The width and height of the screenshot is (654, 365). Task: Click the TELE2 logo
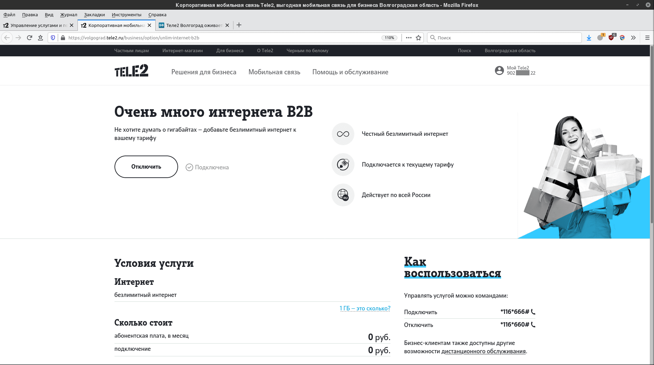click(x=131, y=71)
